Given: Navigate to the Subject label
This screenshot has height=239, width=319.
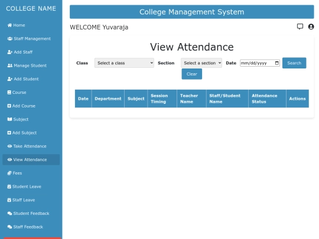Looking at the screenshot, I should (21, 119).
